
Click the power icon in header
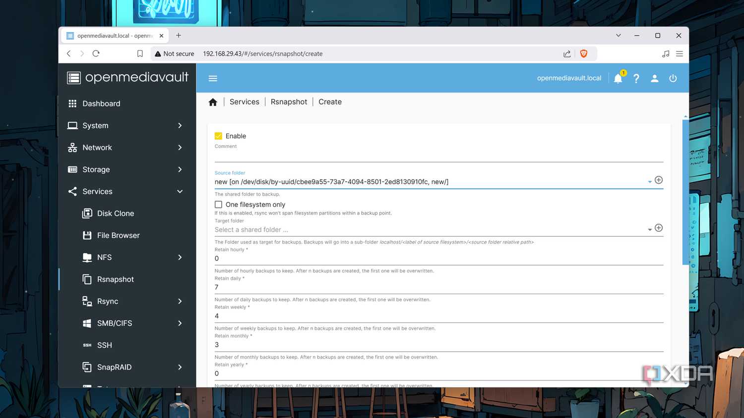tap(673, 78)
